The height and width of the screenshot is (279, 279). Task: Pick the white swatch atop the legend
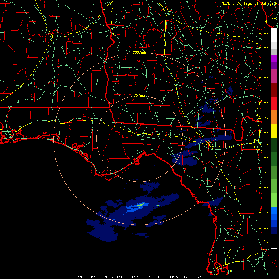[274, 35]
